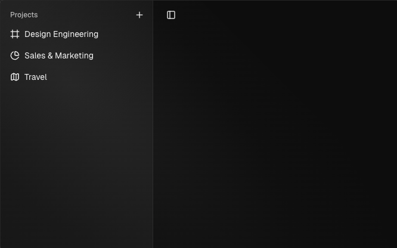This screenshot has height=248, width=397.
Task: Click the word Marketing in the sidebar
Action: pos(75,55)
